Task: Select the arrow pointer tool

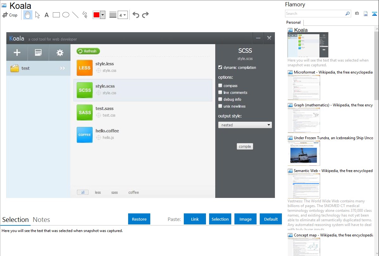Action: (37, 15)
